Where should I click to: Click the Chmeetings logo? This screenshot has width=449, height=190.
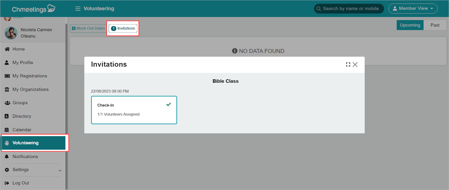click(x=34, y=9)
